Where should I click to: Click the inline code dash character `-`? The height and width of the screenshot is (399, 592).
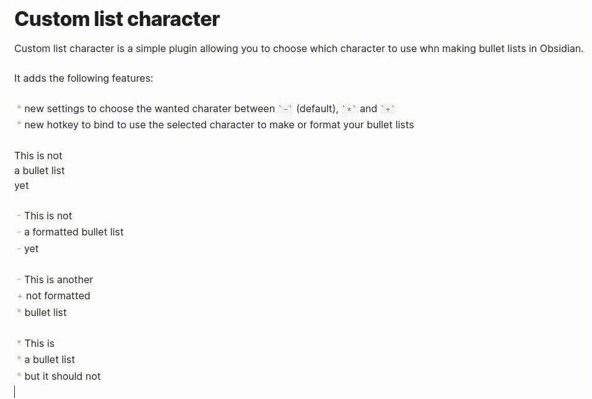pos(285,109)
